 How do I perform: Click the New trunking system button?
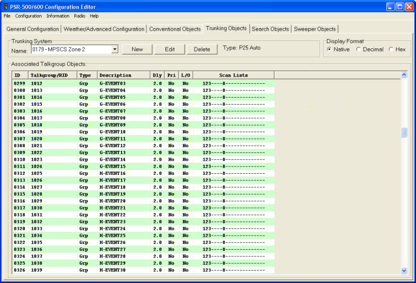[x=137, y=49]
